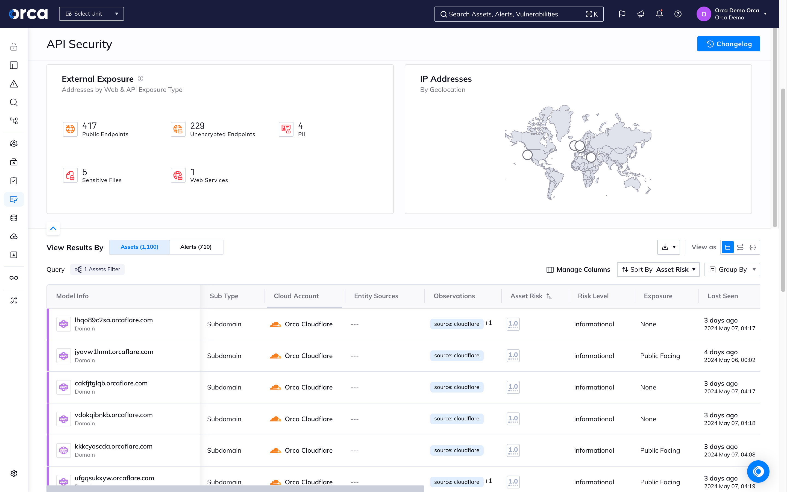This screenshot has height=492, width=787.
Task: Click the Observations column header
Action: tap(454, 296)
